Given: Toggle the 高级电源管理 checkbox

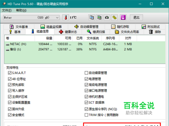Looking at the screenshot, I should pyautogui.click(x=86, y=85).
